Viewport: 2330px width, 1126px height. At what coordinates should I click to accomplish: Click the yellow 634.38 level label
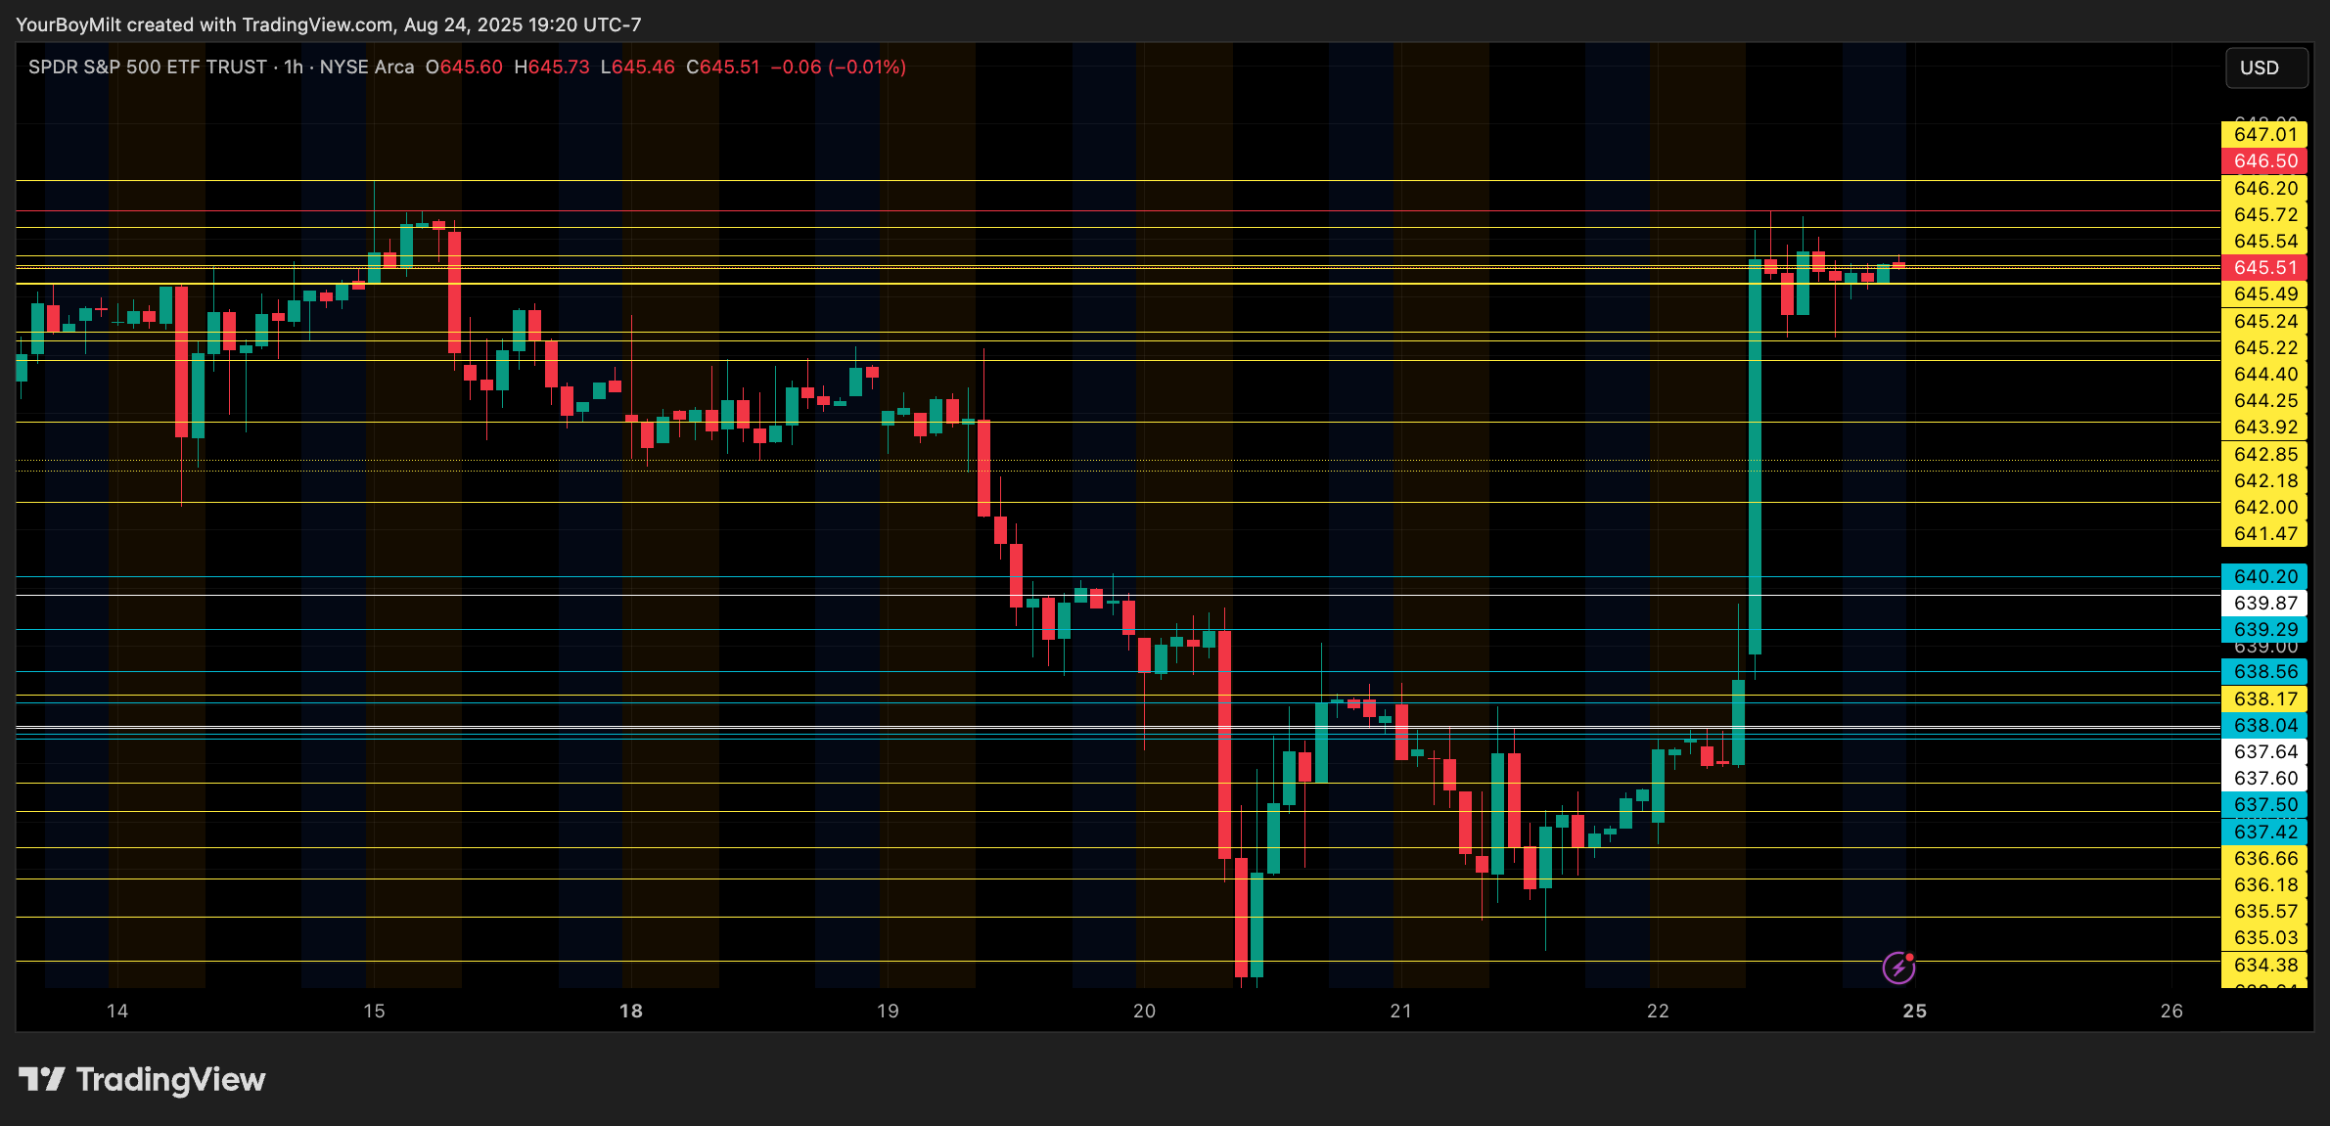tap(2264, 965)
